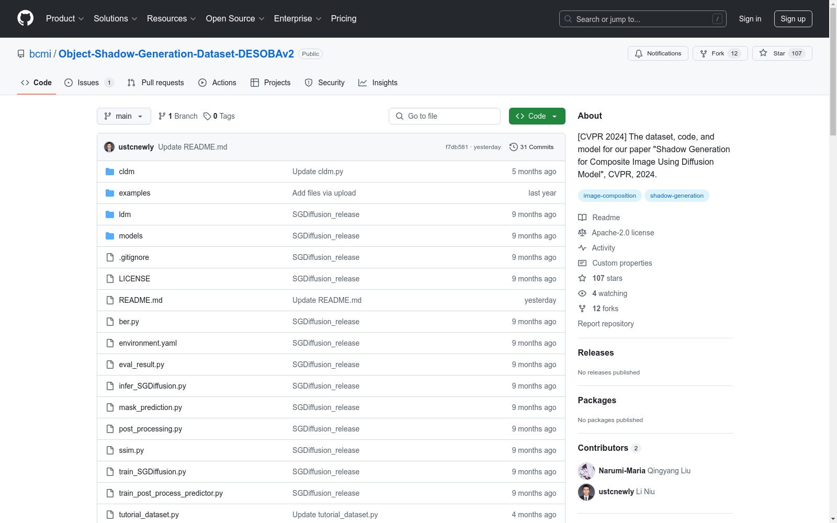Screen dimensions: 837x523
Task: Switch to the Insights tab
Action: tap(378, 83)
